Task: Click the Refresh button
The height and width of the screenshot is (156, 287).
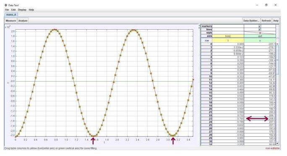Action: [266, 21]
